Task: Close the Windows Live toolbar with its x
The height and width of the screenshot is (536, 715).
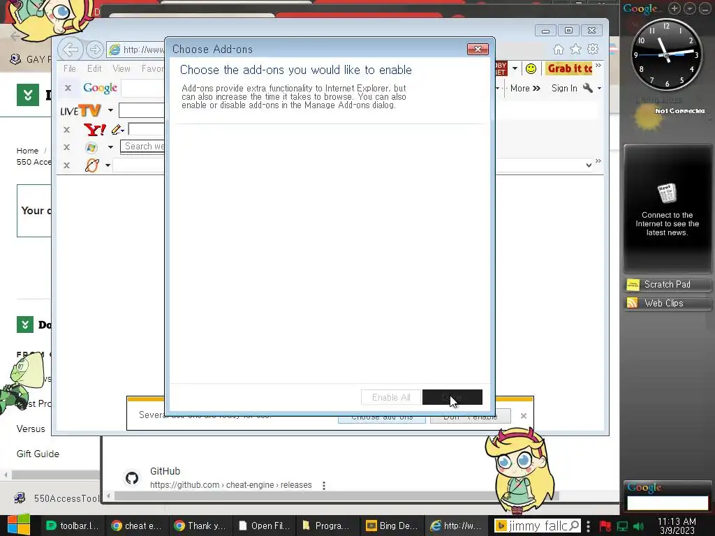Action: point(66,147)
